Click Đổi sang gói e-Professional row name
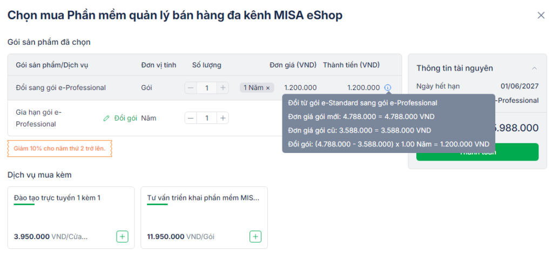553x272 pixels. (60, 88)
